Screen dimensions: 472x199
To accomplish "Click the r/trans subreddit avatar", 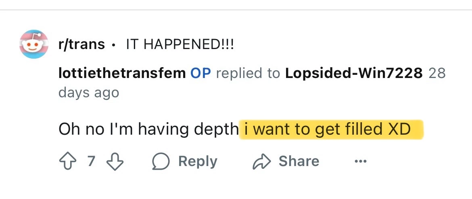I will 34,44.
